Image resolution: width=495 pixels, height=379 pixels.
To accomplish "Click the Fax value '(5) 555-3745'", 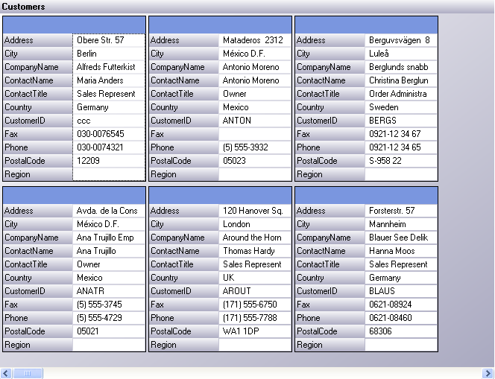I will click(109, 305).
